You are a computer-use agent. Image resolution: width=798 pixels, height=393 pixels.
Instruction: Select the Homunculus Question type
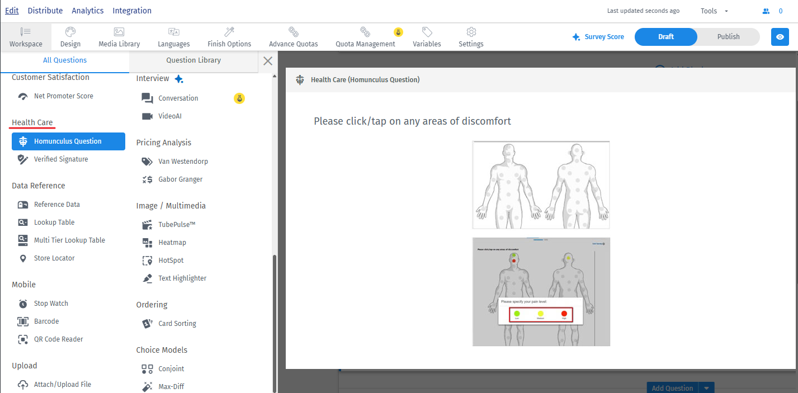coord(68,141)
